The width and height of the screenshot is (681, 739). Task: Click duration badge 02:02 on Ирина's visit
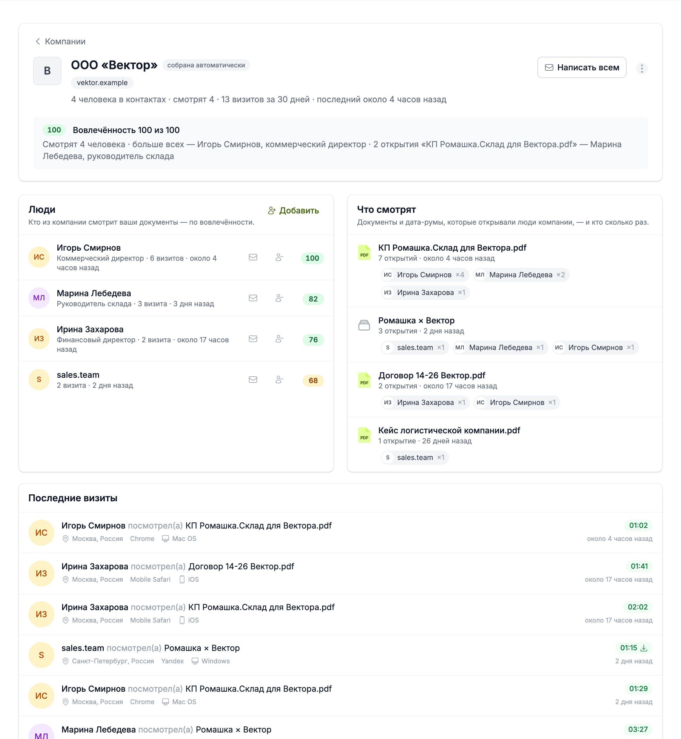click(x=638, y=607)
